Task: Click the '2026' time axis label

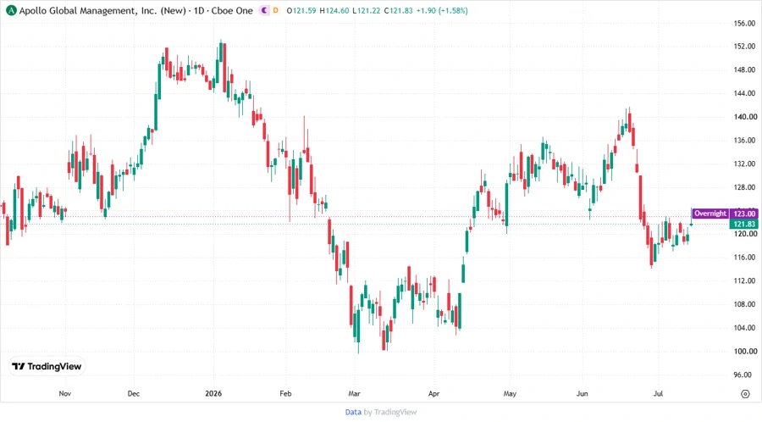Action: [213, 394]
